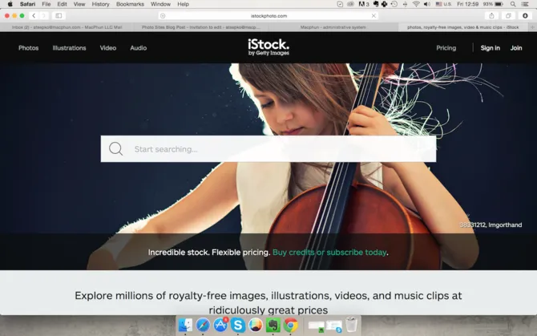Open the Bookmarks menu
This screenshot has height=336, width=537.
point(130,4)
